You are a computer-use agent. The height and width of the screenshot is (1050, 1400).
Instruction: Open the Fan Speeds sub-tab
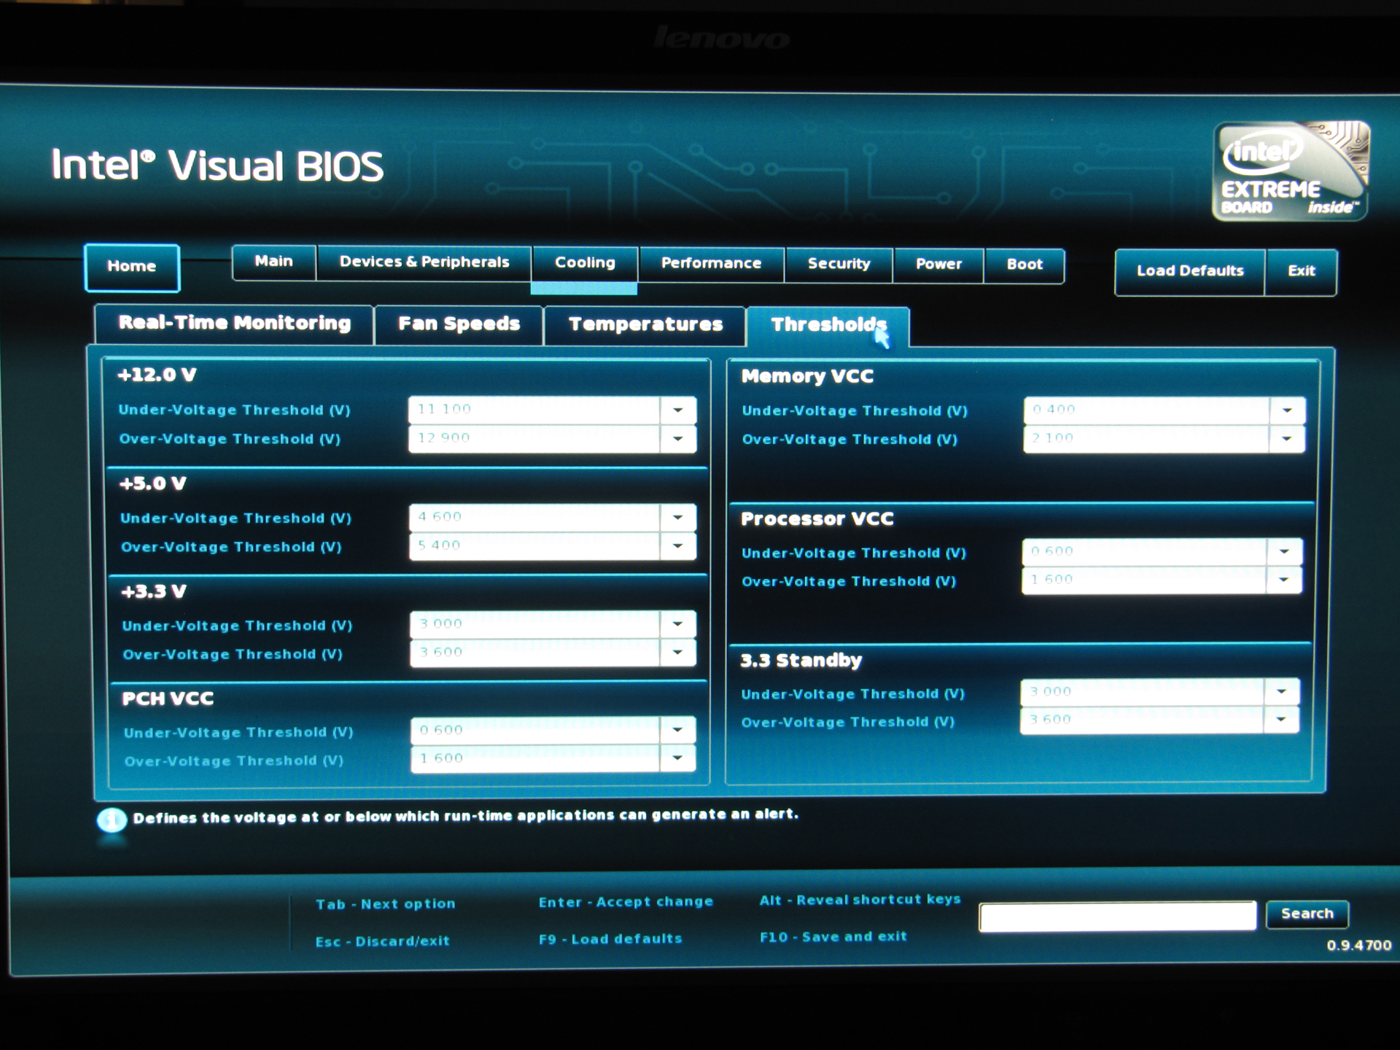click(459, 324)
